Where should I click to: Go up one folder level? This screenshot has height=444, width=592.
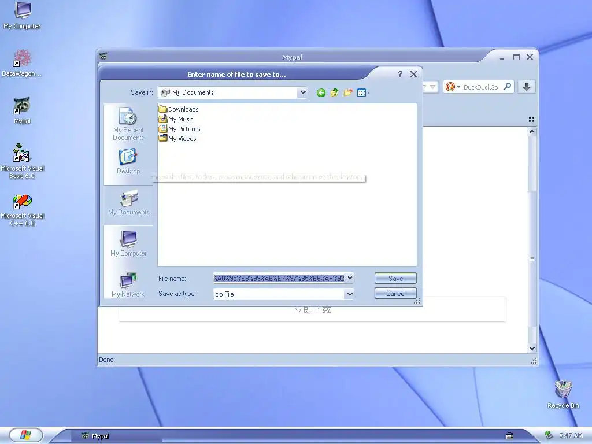click(335, 92)
